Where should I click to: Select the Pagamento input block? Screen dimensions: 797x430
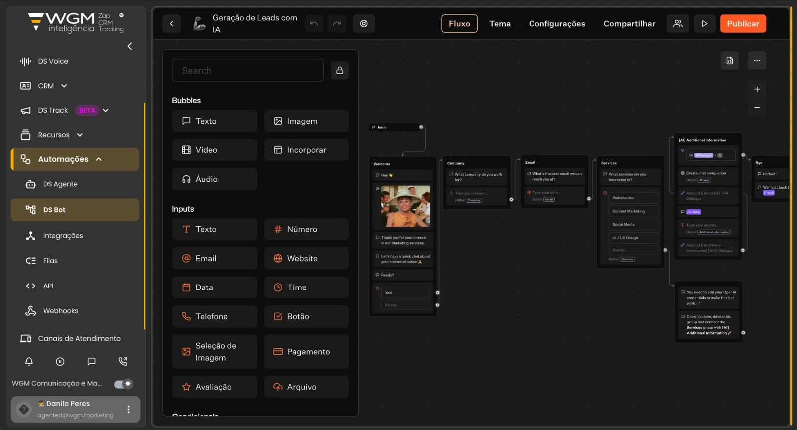(306, 352)
